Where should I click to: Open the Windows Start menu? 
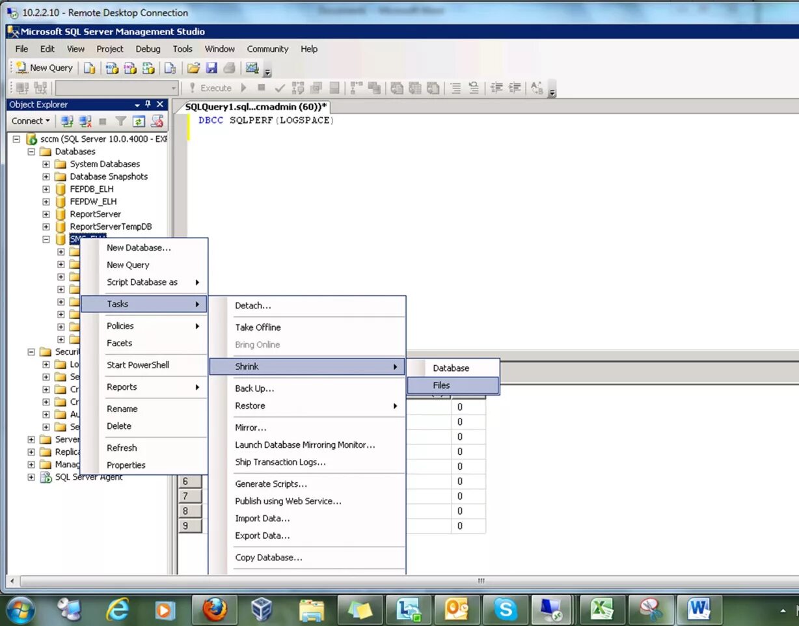click(x=20, y=610)
